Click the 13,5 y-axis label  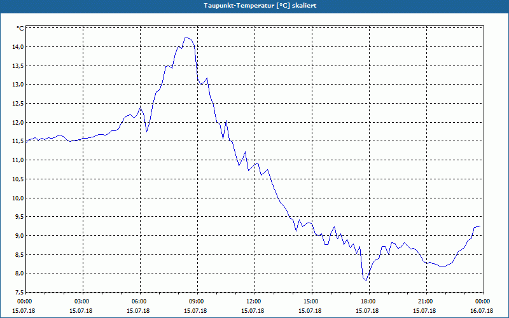18,66
